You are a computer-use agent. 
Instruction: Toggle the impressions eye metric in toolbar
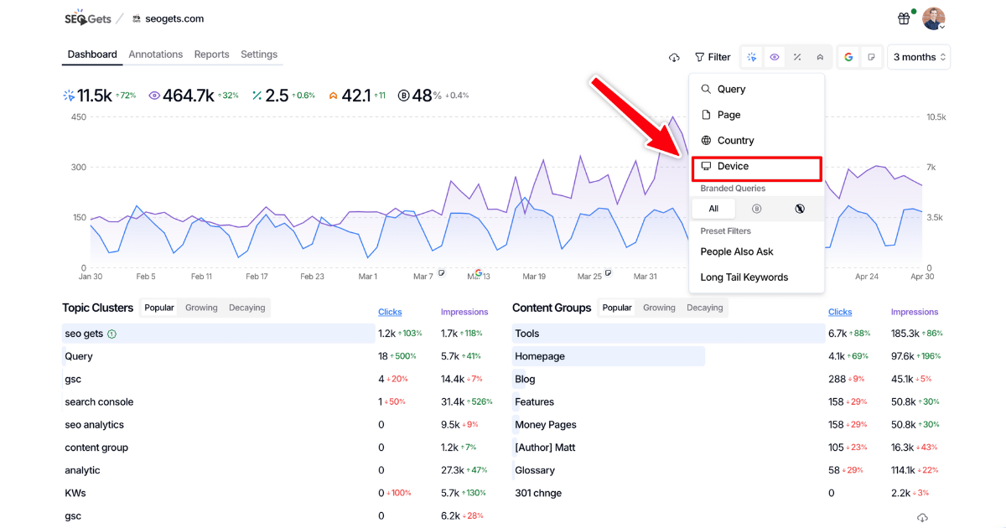[775, 57]
